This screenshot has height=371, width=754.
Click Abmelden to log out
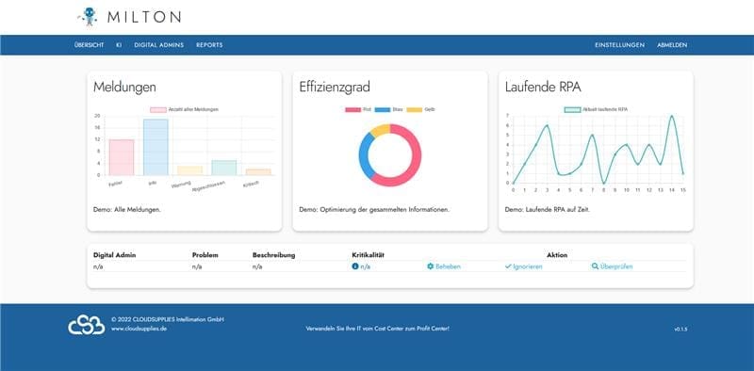672,45
